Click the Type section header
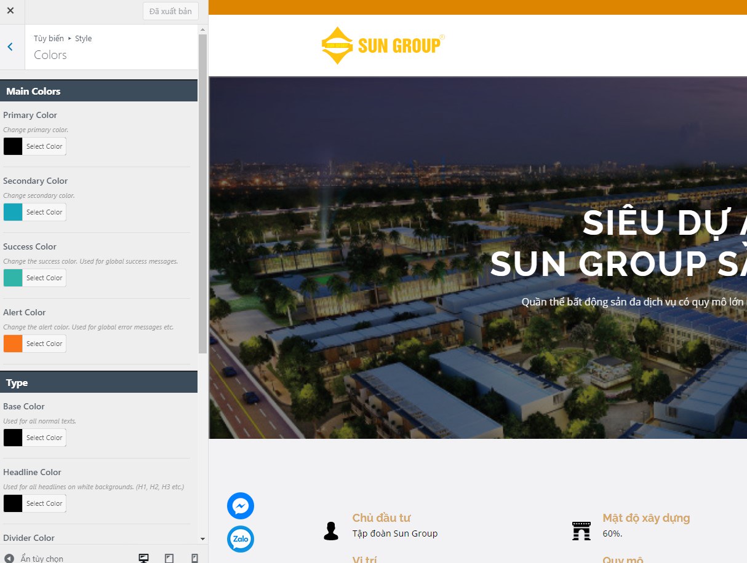 point(98,382)
